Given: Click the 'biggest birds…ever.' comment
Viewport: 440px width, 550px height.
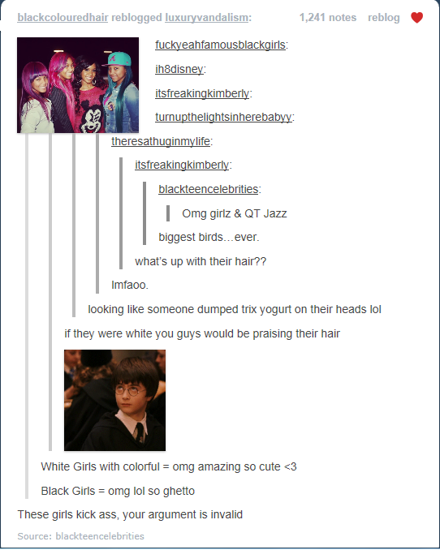Looking at the screenshot, I should click(x=209, y=237).
